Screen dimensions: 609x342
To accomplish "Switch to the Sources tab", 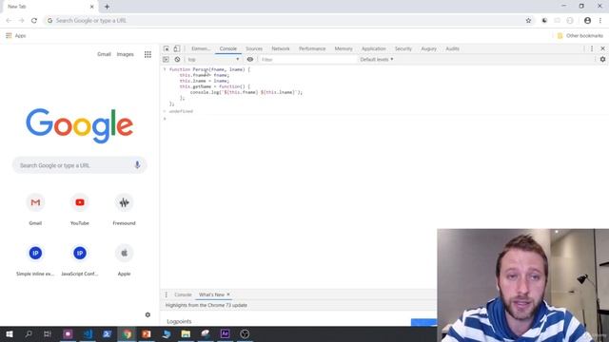I will tap(254, 48).
